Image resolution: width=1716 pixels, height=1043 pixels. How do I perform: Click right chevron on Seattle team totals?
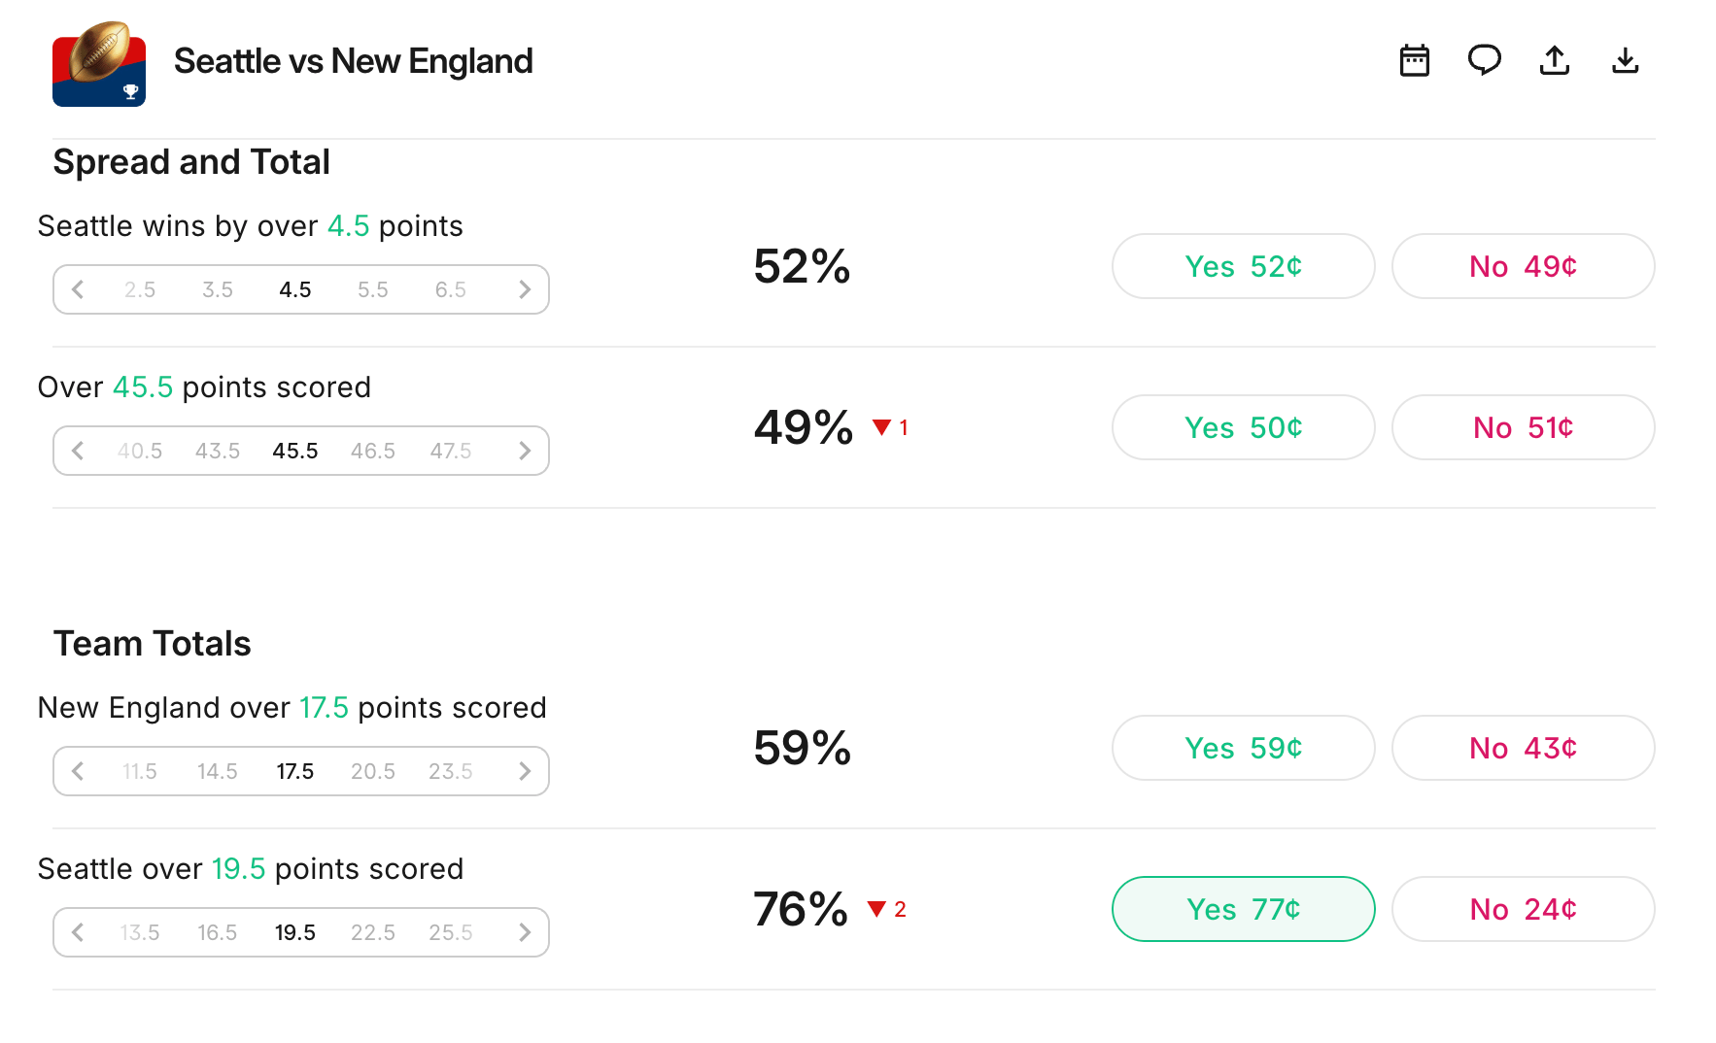point(525,932)
